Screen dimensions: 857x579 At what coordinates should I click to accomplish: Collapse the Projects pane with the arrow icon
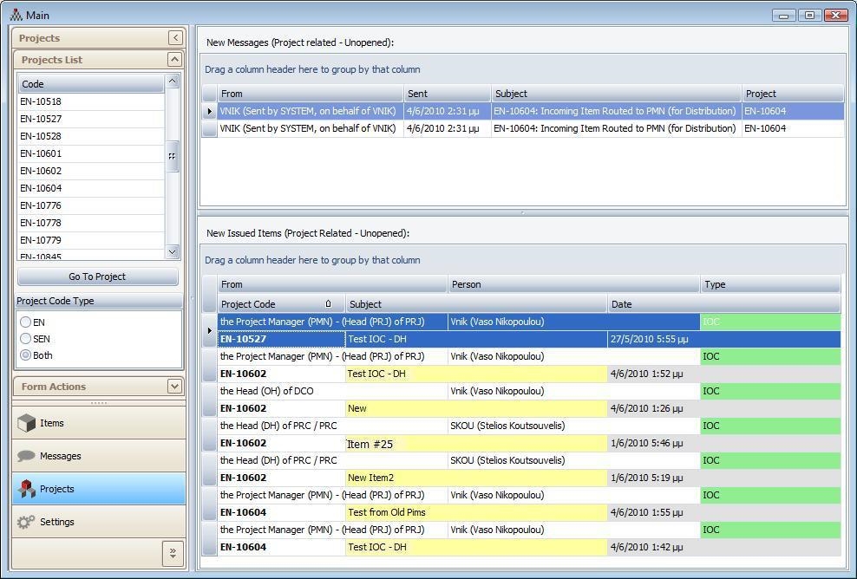point(175,37)
